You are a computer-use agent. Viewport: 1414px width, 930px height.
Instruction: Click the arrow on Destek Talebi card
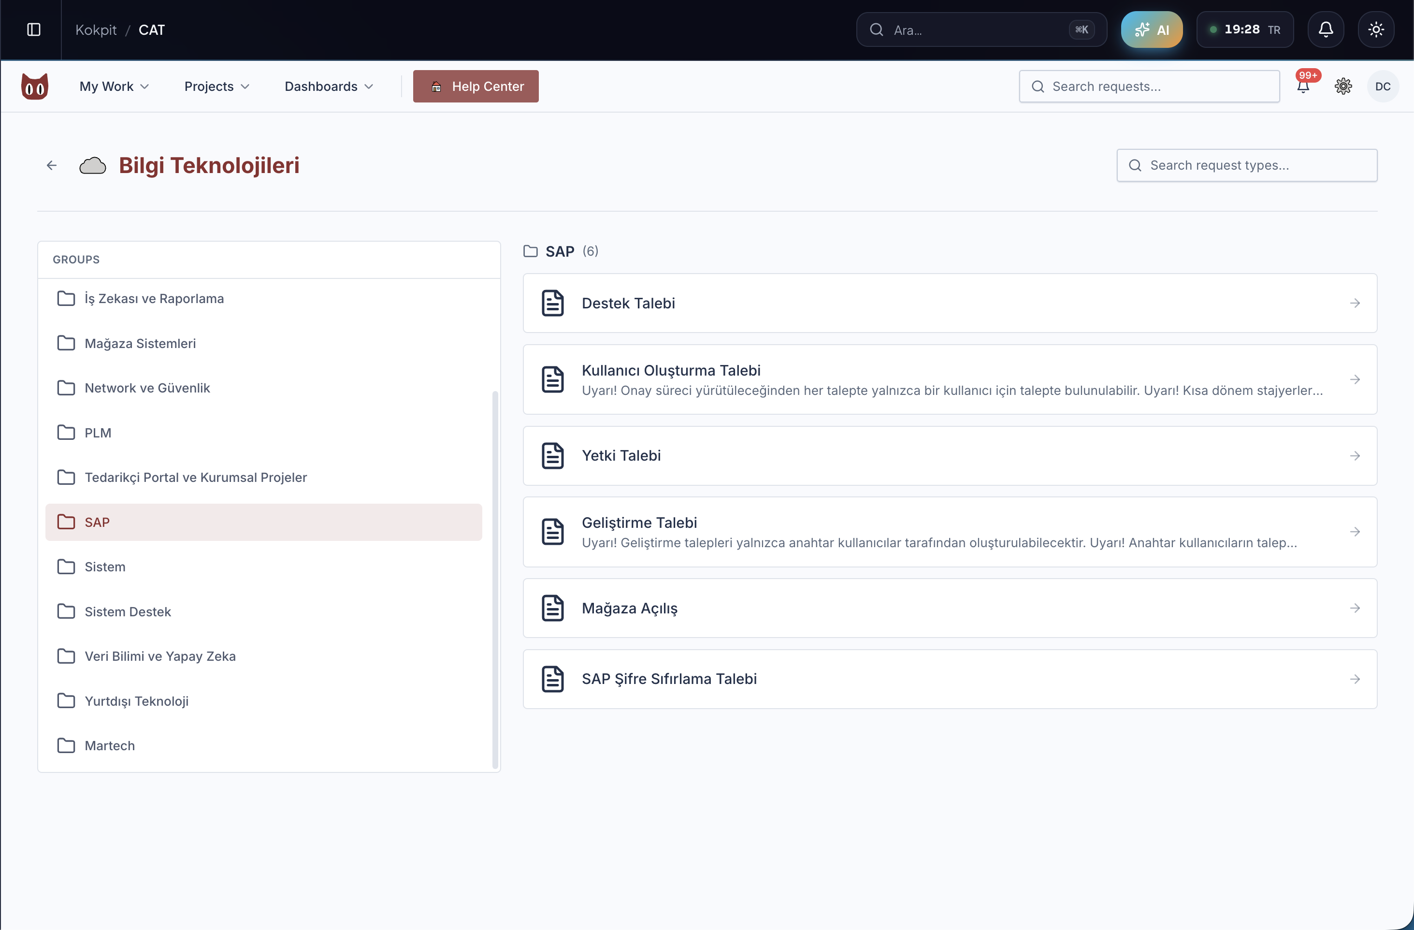(1355, 303)
